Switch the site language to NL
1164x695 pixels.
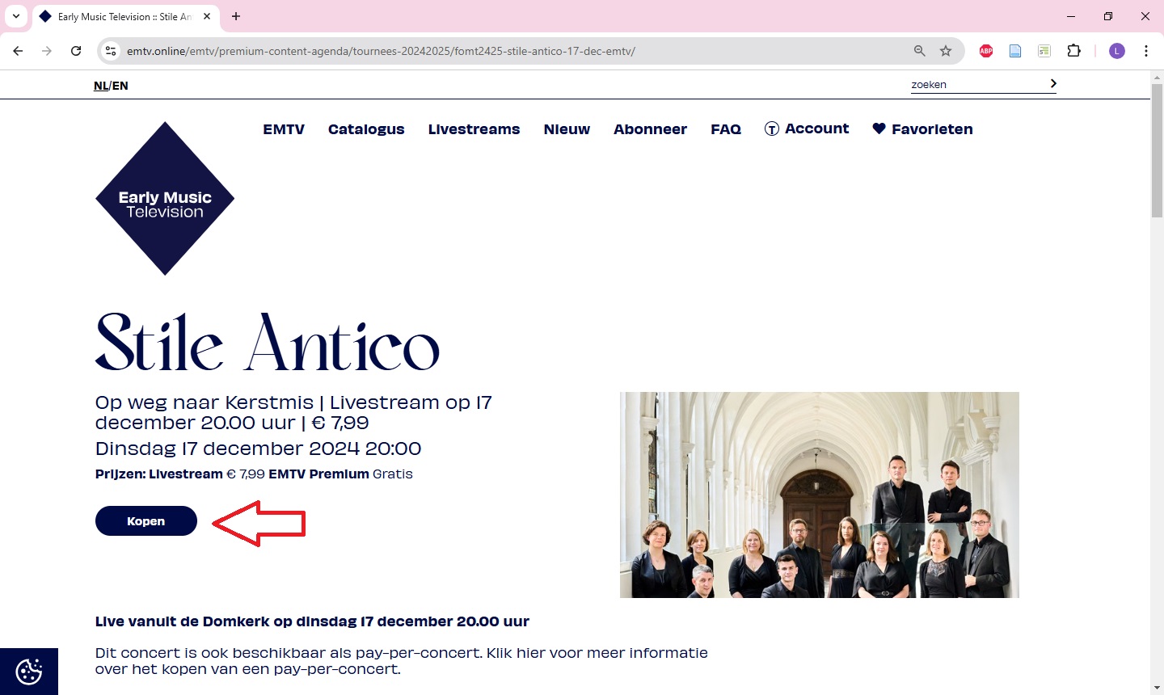tap(100, 86)
